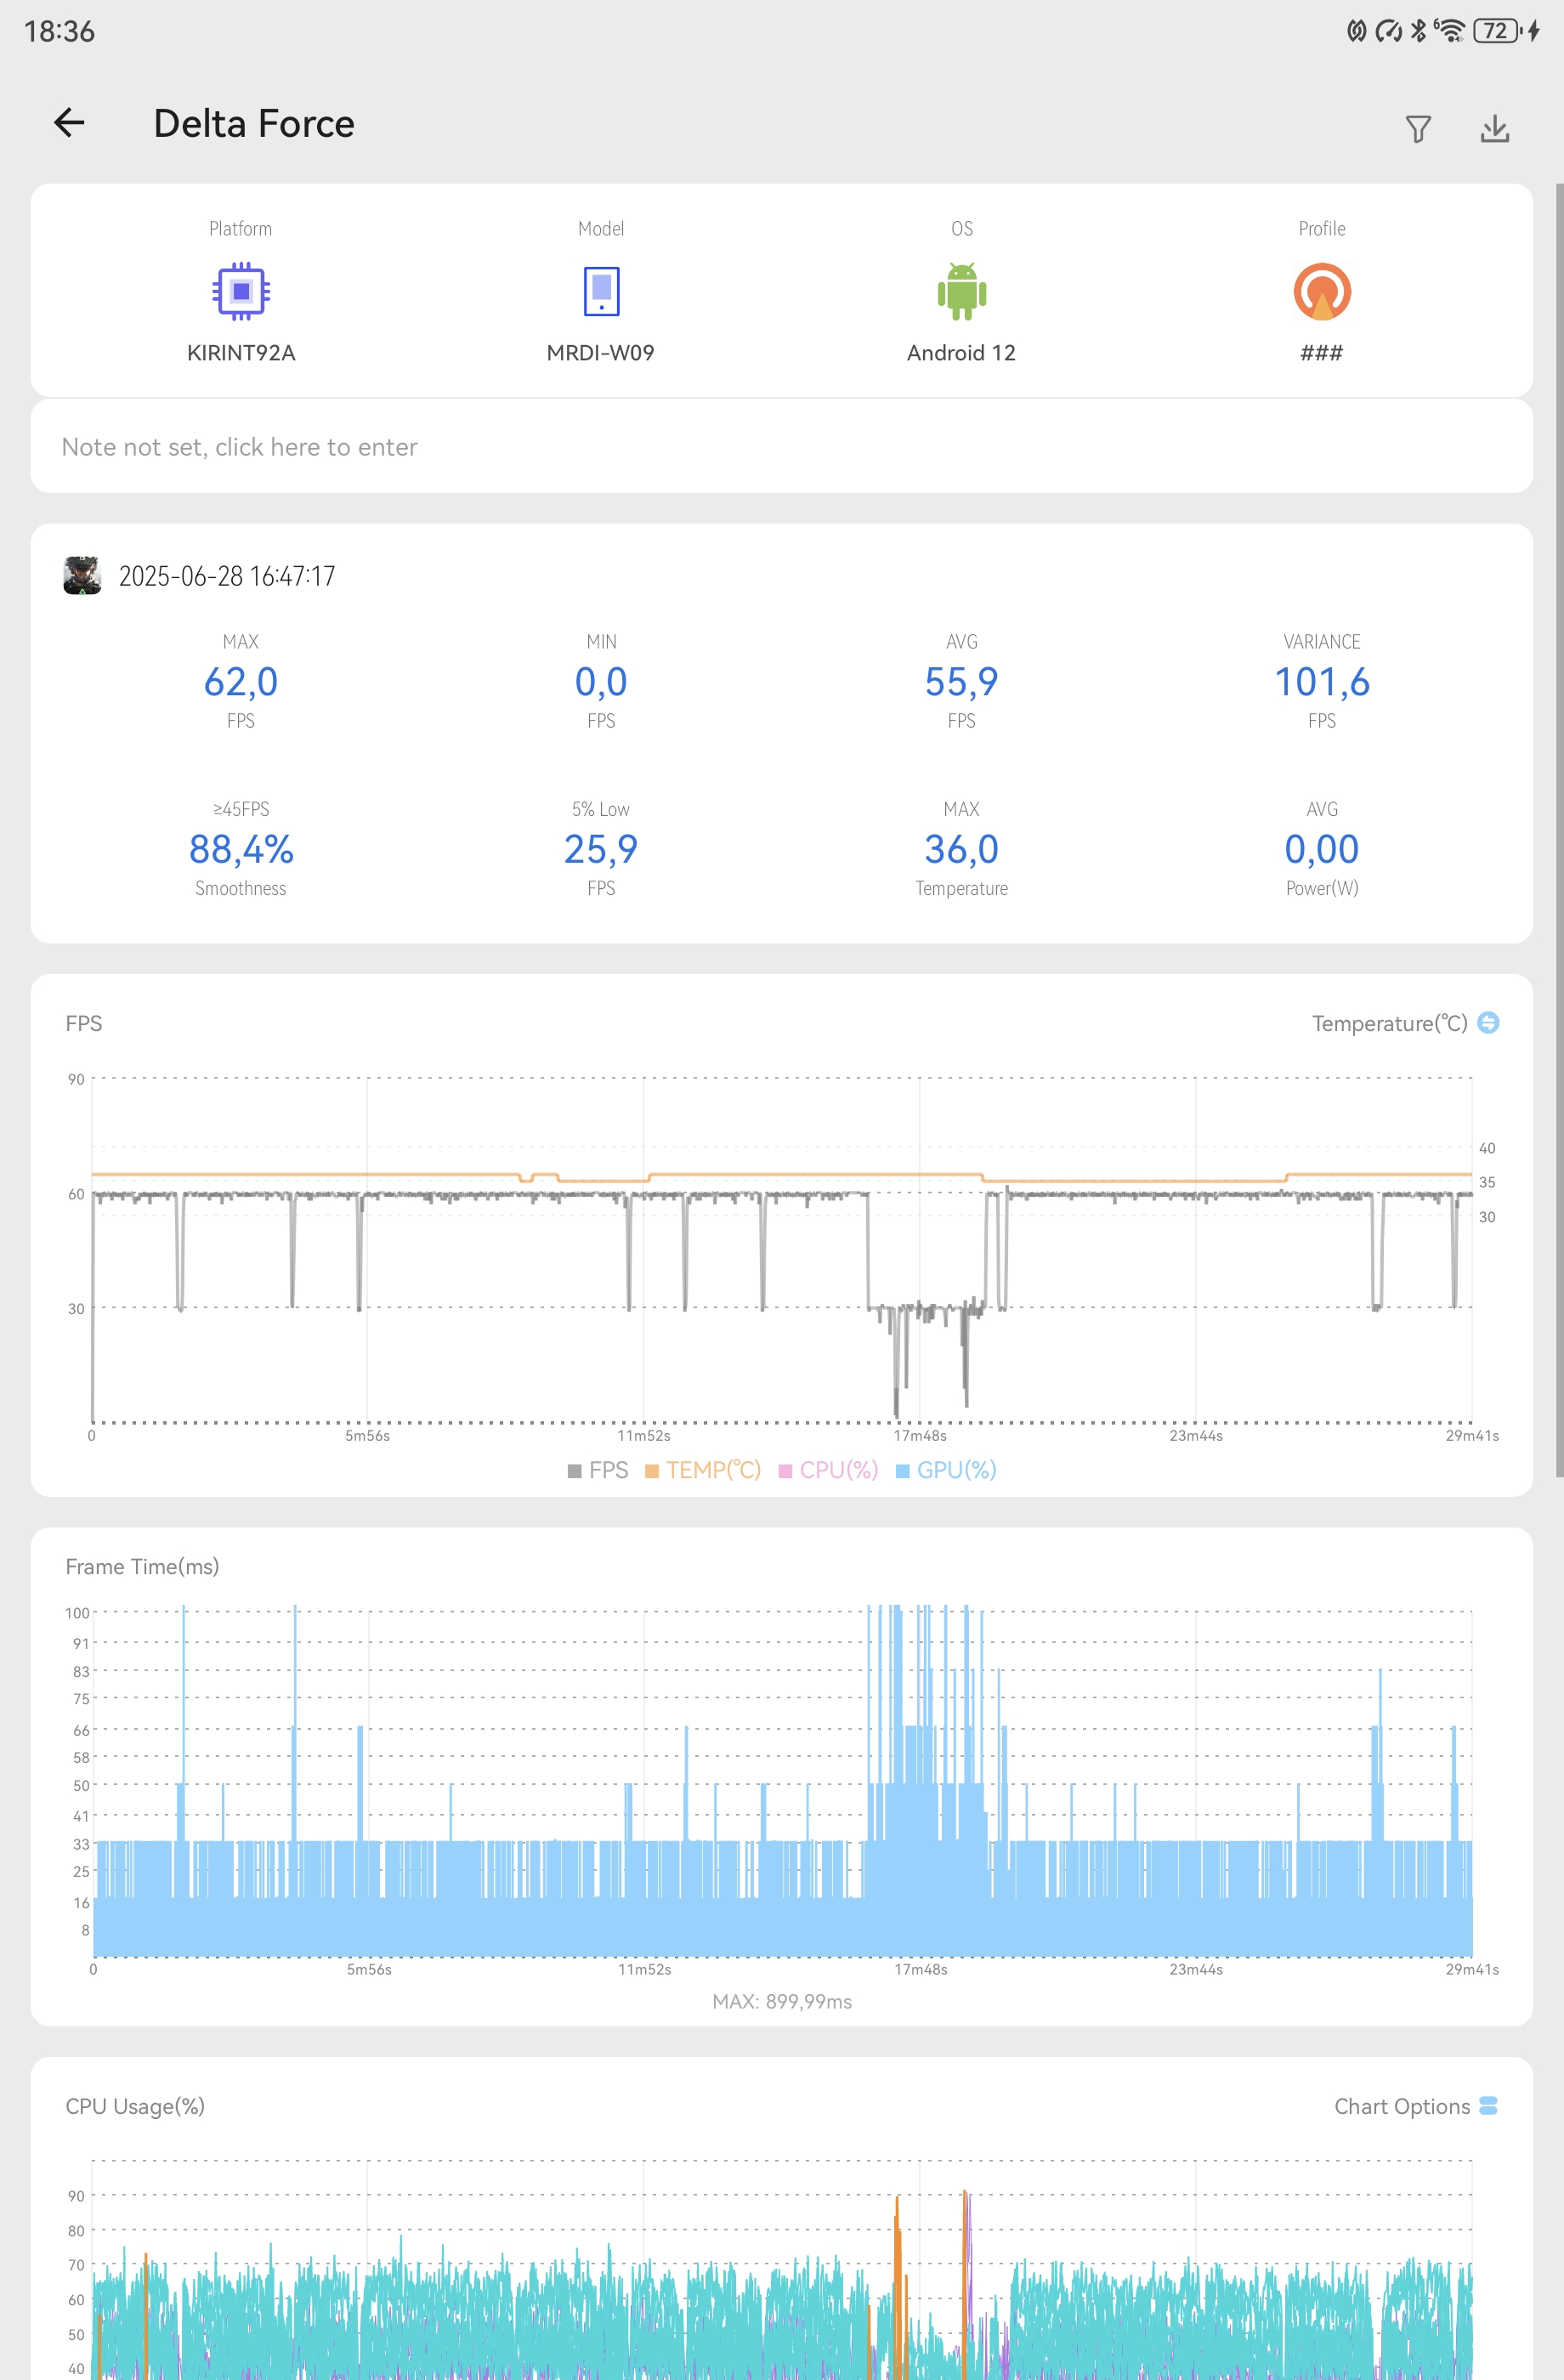This screenshot has height=2380, width=1564.
Task: Select the 88,4% Smoothness value
Action: click(x=241, y=849)
